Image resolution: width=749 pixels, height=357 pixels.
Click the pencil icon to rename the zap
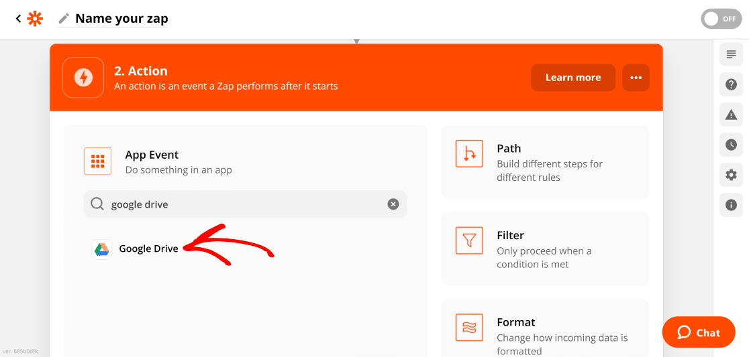(x=64, y=19)
